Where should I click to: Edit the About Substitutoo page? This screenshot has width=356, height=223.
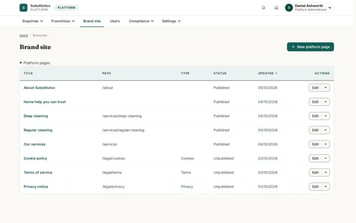(315, 88)
